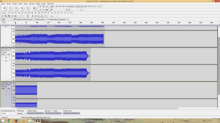The image size is (220, 123).
Task: Click the green Play transport button
Action: (10, 8)
